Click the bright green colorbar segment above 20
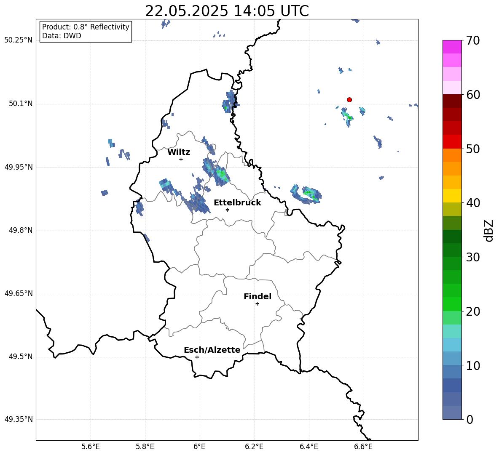This screenshot has height=455, width=499. pos(452,304)
